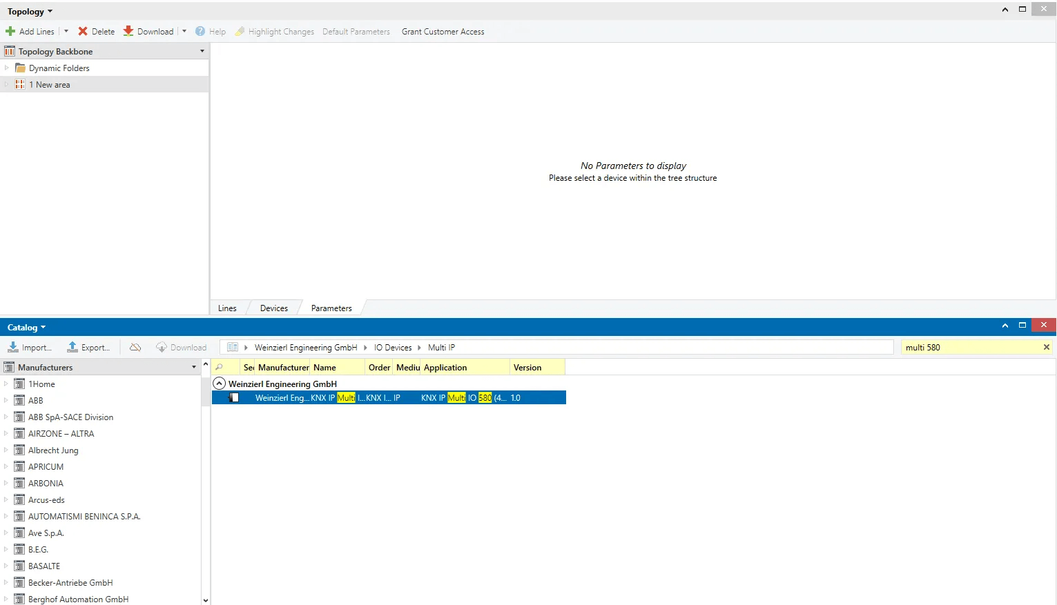Click the Export icon in Catalog toolbar

72,348
